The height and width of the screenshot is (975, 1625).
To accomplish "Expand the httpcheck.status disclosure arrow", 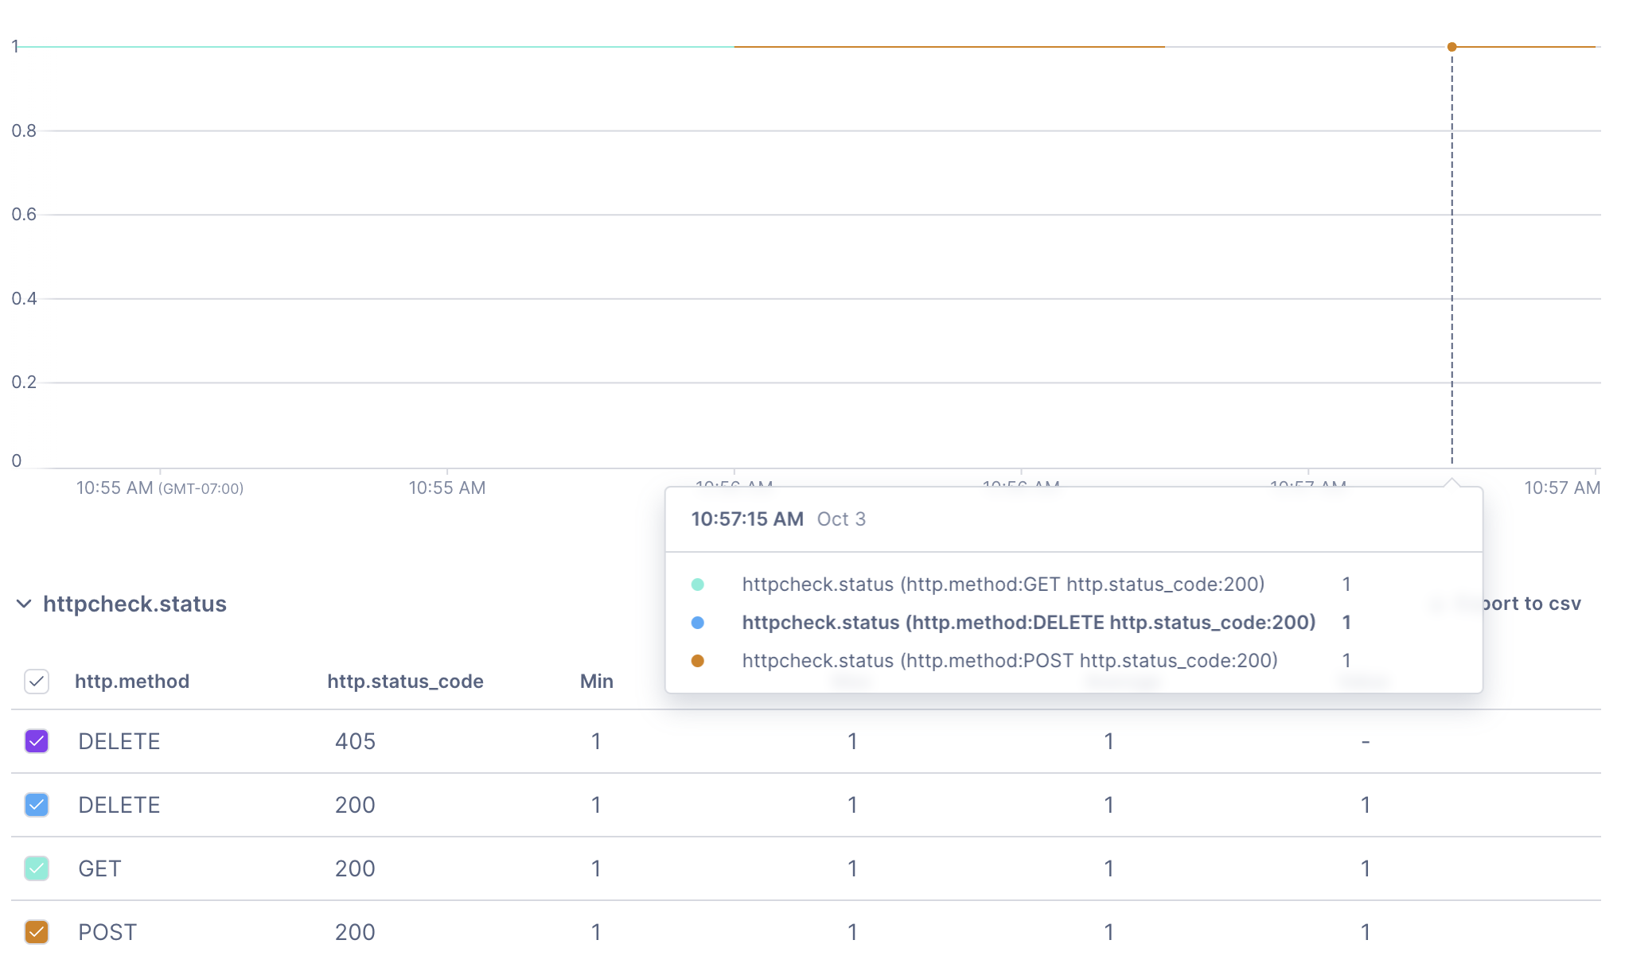I will coord(23,604).
